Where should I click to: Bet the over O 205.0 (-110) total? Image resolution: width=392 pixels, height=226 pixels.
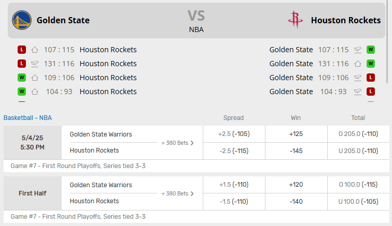point(358,134)
